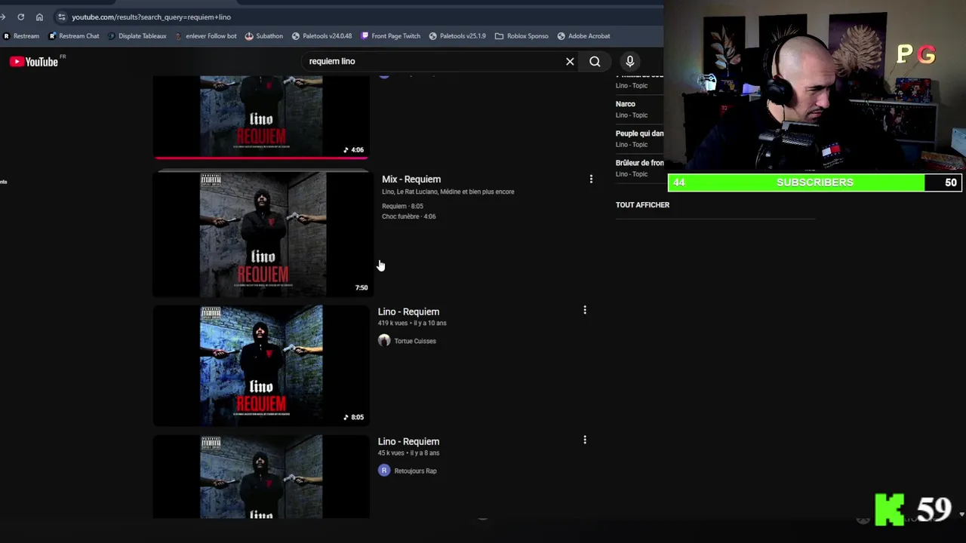Reload the page with the browser refresh icon

click(20, 17)
